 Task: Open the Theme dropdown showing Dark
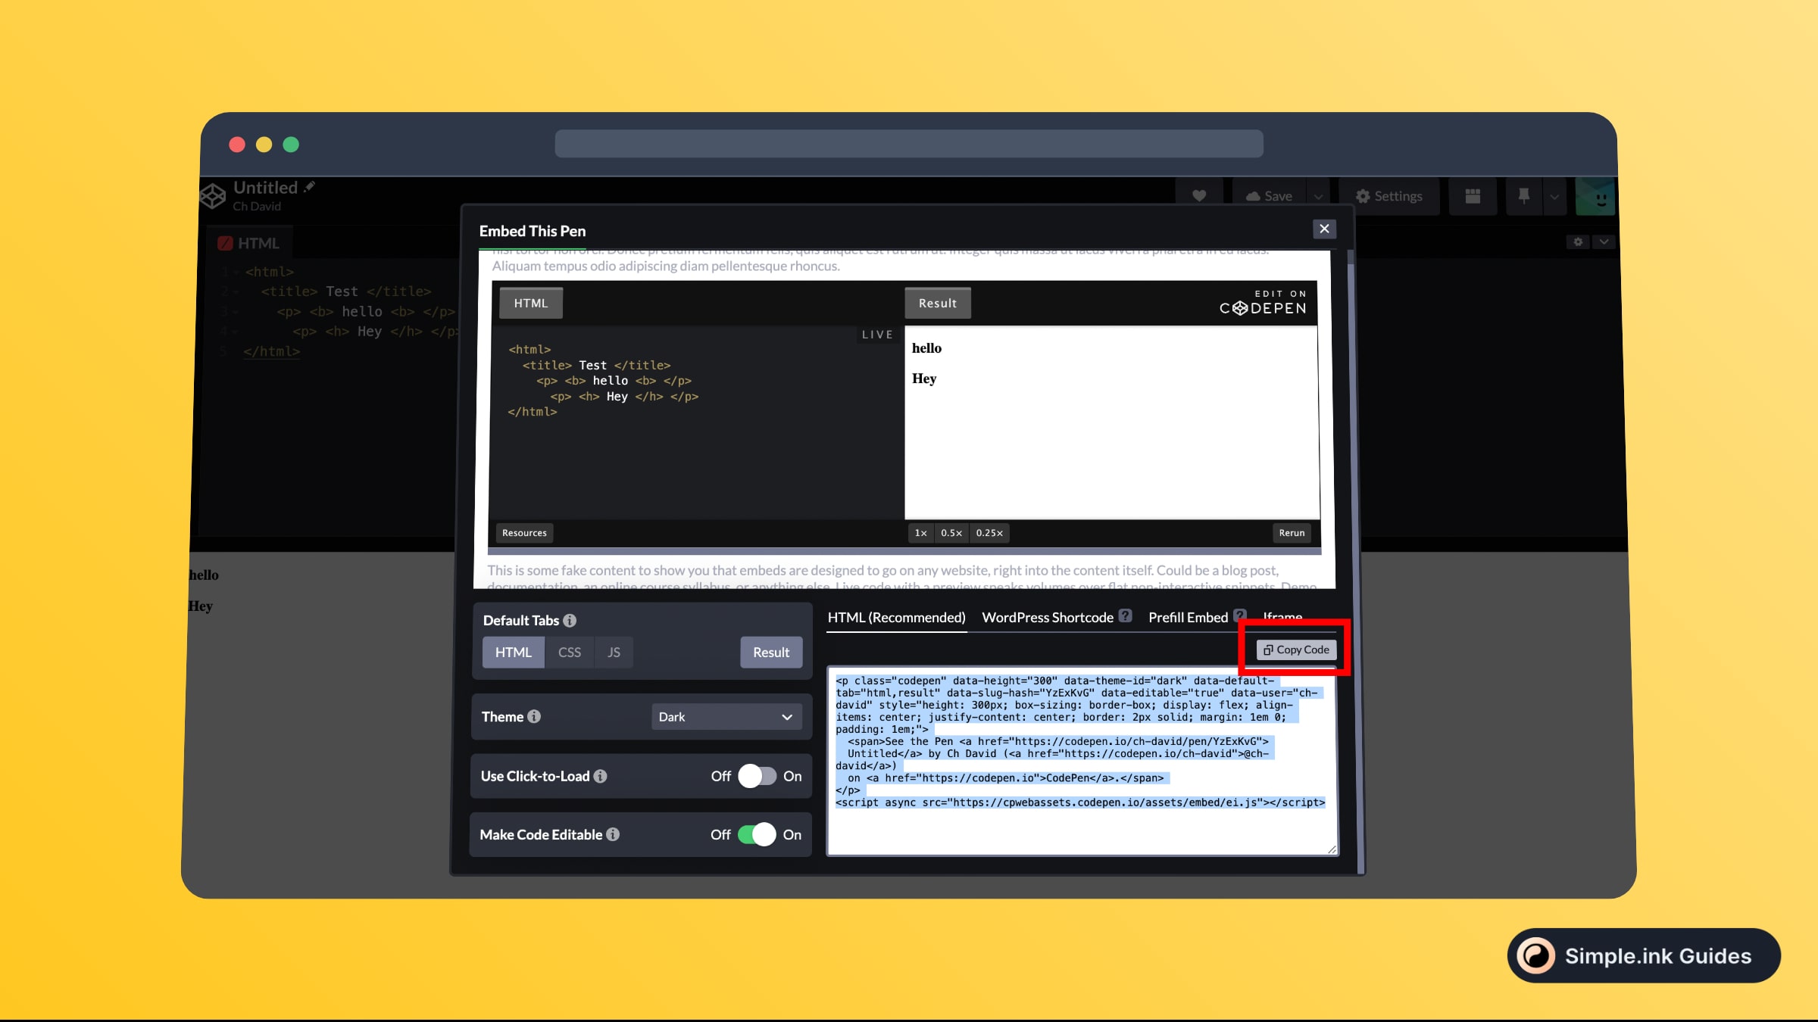click(x=726, y=717)
